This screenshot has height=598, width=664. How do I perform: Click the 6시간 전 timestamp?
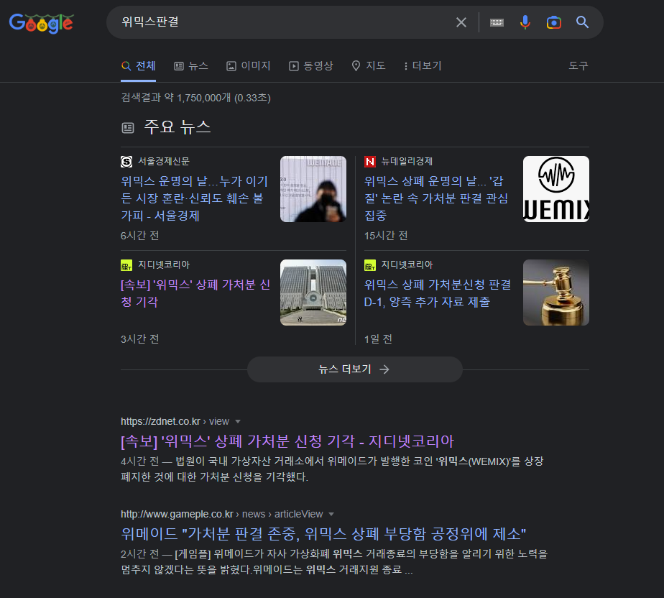139,236
